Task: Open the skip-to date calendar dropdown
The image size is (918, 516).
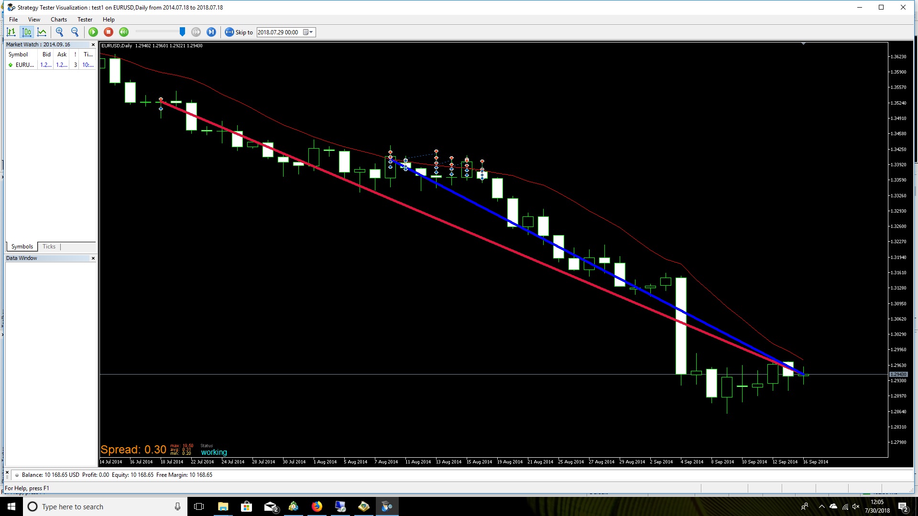Action: point(308,32)
